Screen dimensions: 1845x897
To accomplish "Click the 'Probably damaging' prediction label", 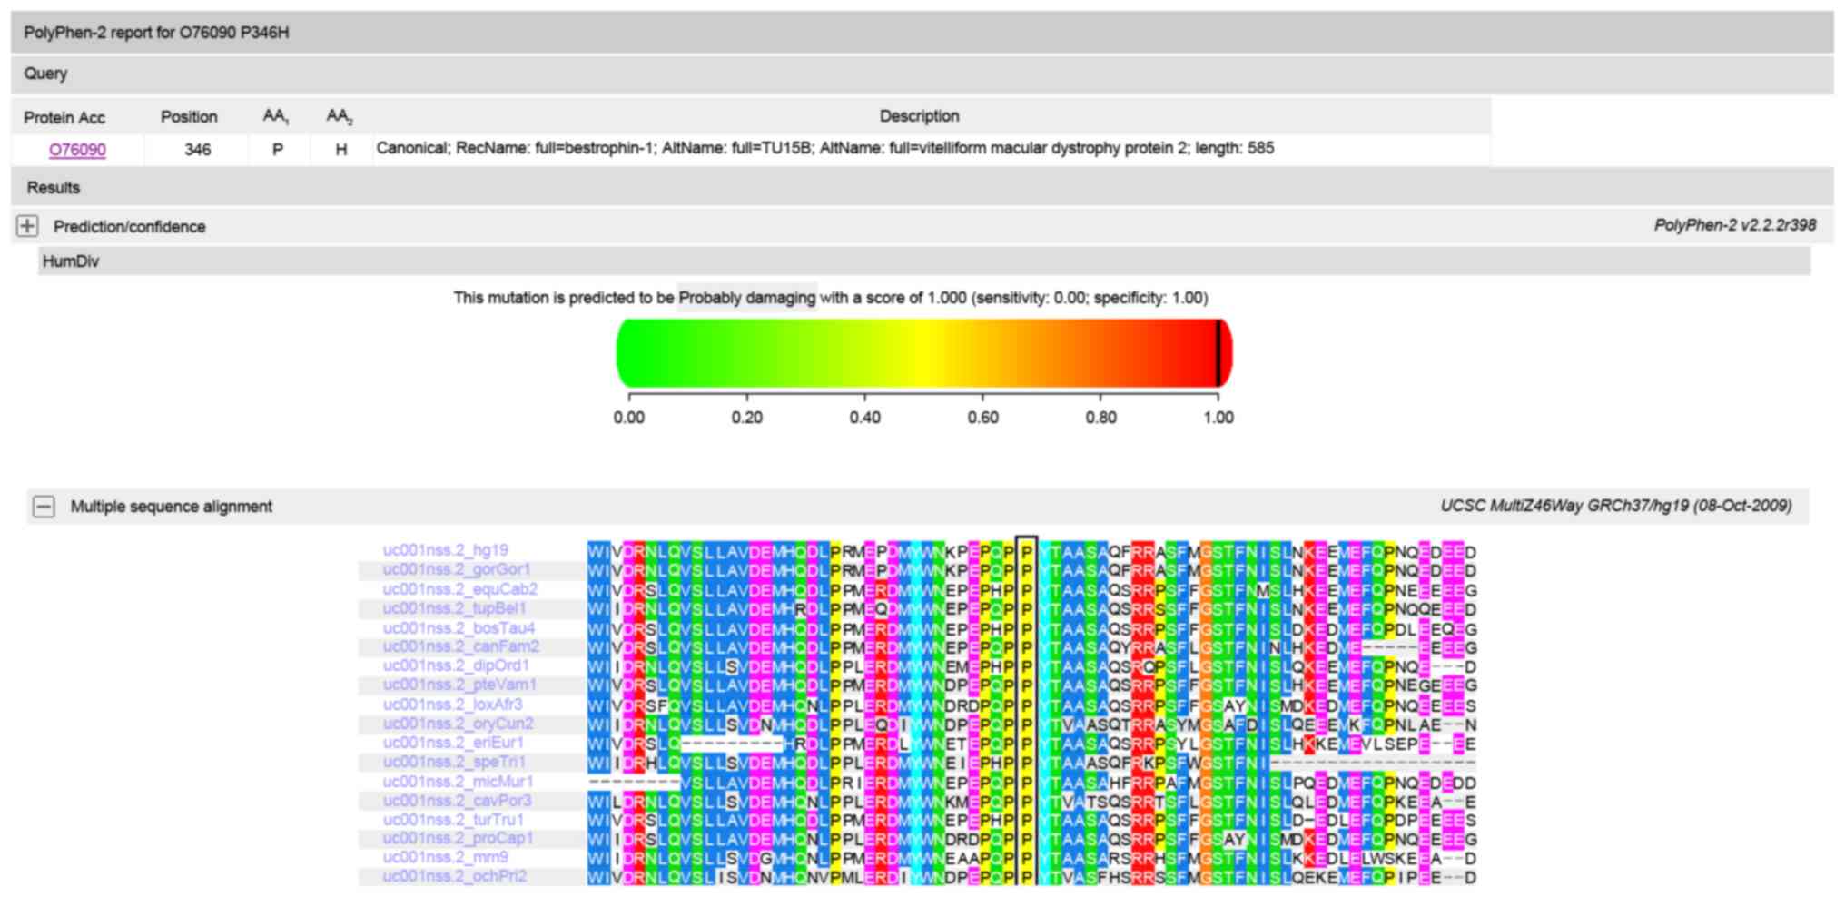I will click(746, 298).
